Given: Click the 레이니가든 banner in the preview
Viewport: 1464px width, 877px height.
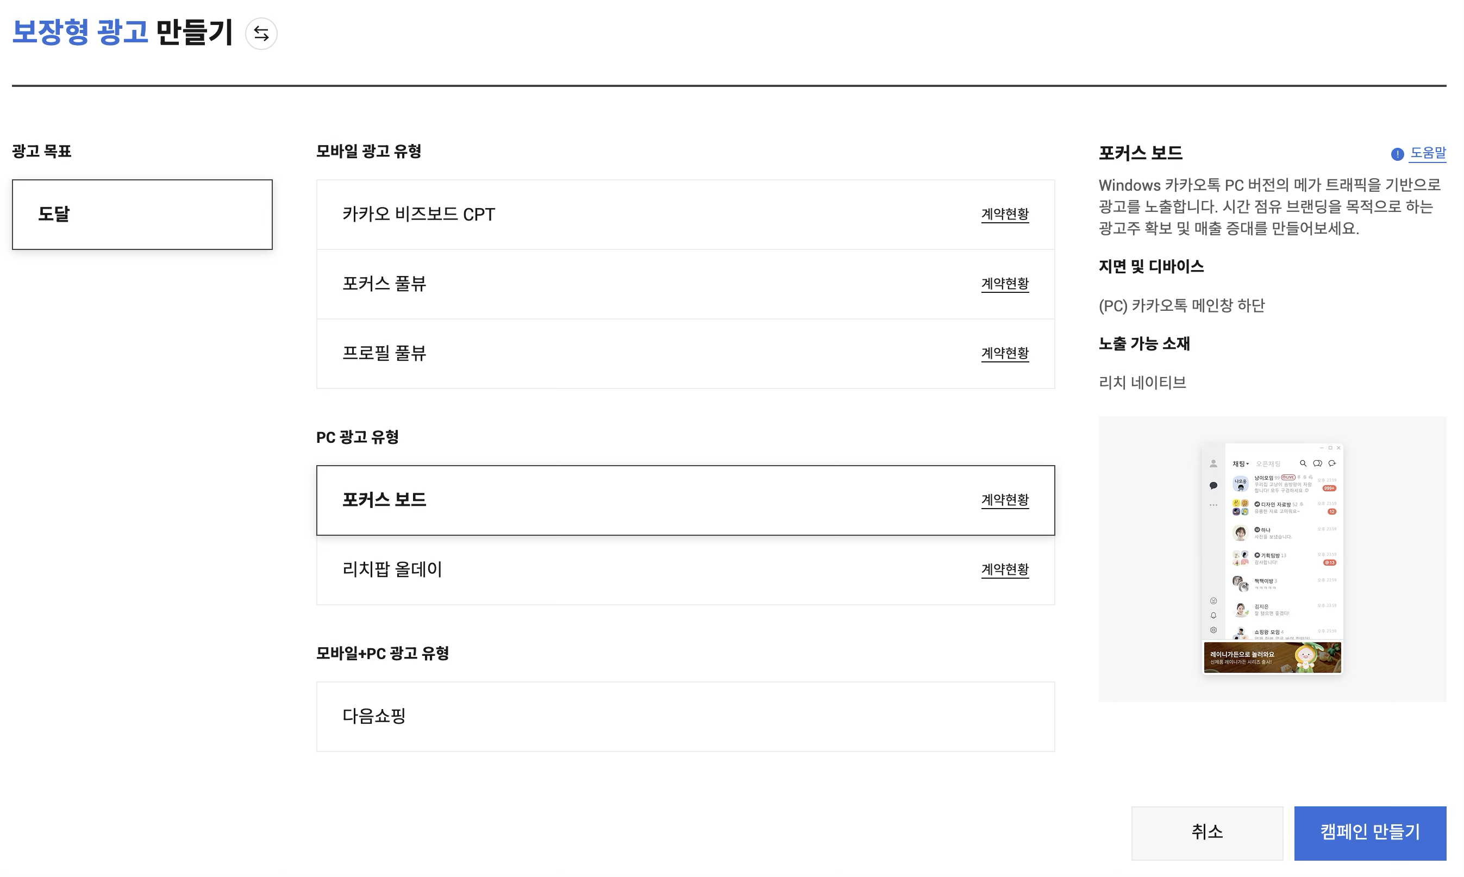Looking at the screenshot, I should (1273, 657).
